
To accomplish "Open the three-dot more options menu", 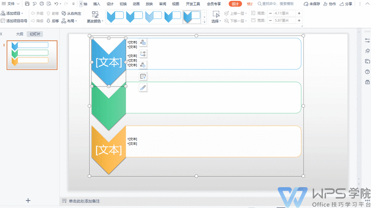I will 360,4.
